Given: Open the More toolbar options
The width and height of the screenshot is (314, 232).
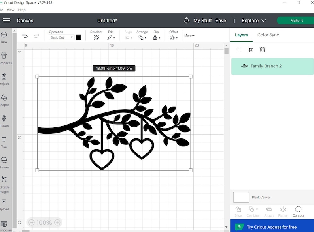Looking at the screenshot, I should [x=189, y=36].
